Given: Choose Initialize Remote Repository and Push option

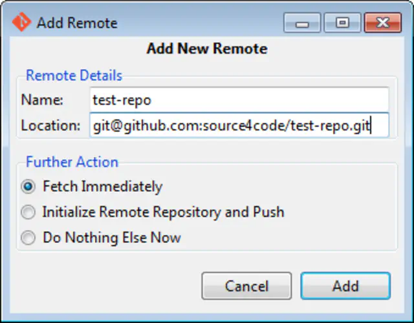Looking at the screenshot, I should point(28,212).
